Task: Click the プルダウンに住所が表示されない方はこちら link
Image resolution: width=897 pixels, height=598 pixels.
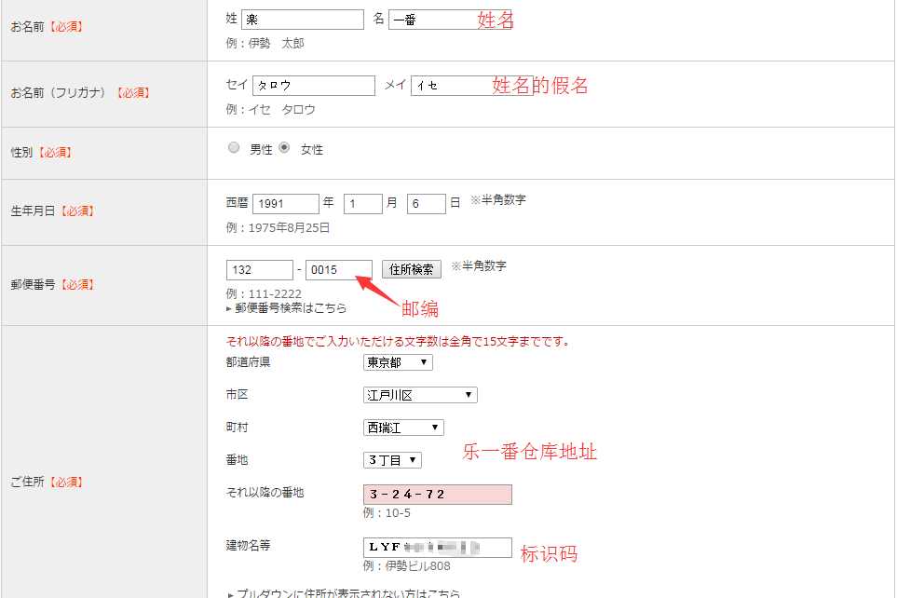Action: coord(348,593)
